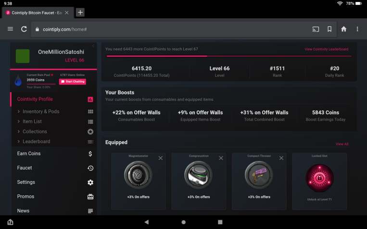Go to the browser home page
This screenshot has height=229, width=367.
pos(343,29)
